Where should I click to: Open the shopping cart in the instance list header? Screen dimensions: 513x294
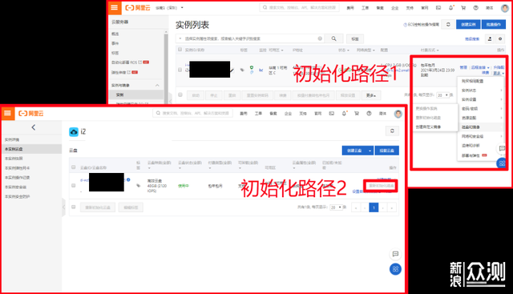[463, 8]
